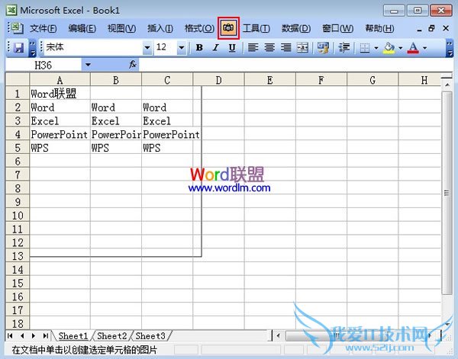Screen dimensions: 458x359
Task: Expand Formatting toolbar options at right end
Action: tap(450, 48)
